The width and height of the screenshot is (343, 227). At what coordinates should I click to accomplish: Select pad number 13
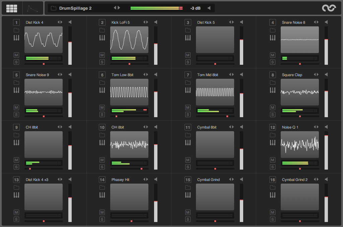tap(16, 180)
